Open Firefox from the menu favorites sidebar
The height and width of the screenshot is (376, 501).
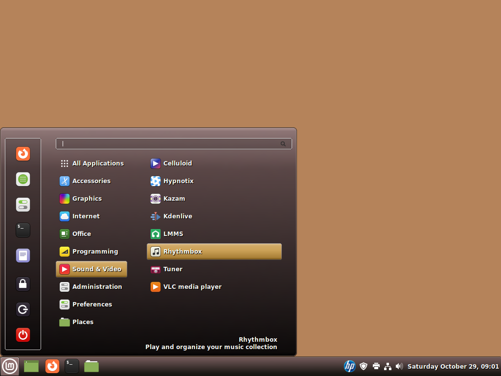click(x=23, y=154)
